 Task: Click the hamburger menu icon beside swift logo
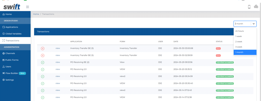pos(28,7)
